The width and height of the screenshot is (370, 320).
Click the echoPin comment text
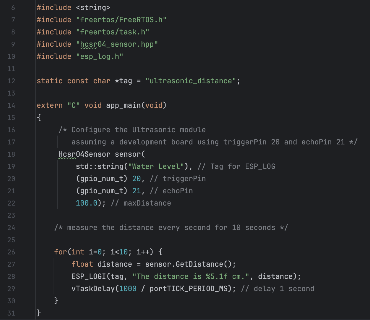(177, 191)
